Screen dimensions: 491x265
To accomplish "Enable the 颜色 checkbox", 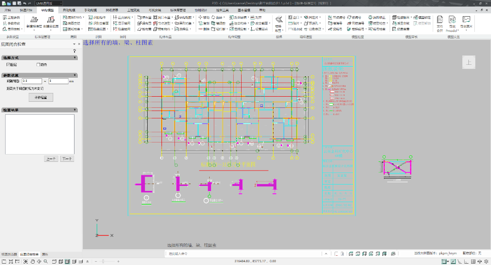I will click(38, 64).
